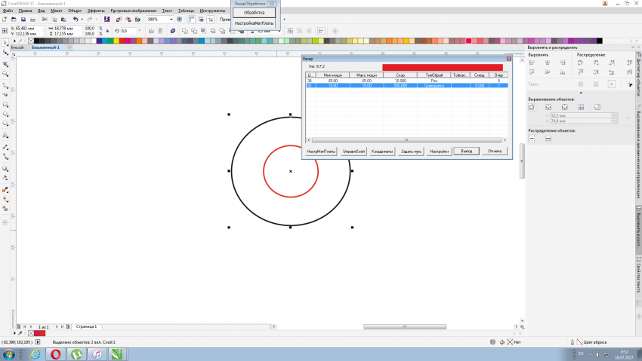
Task: Toggle Align to Grid option in docker
Action: 580,108
